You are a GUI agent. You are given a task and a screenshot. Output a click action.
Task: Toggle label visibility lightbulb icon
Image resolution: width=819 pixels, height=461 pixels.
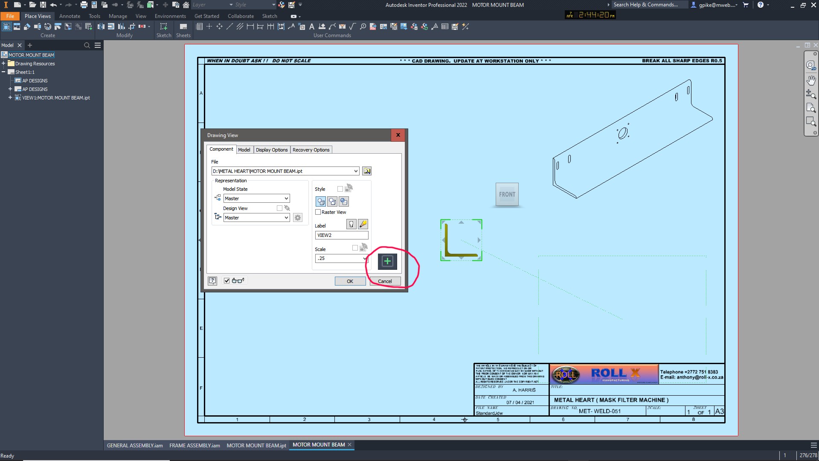(351, 224)
